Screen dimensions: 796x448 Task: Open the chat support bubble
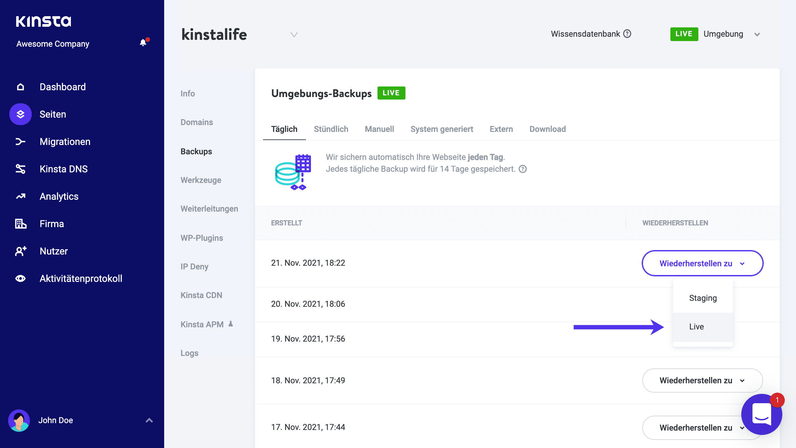pyautogui.click(x=761, y=414)
